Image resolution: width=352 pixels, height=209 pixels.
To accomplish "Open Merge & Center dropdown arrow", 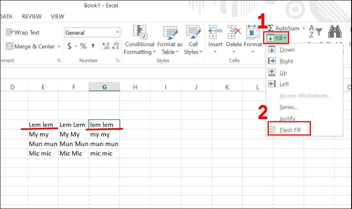I will 59,46.
